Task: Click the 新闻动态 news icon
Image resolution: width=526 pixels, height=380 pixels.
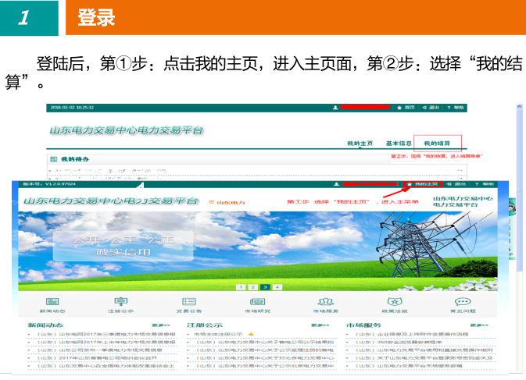Action: coord(47,300)
